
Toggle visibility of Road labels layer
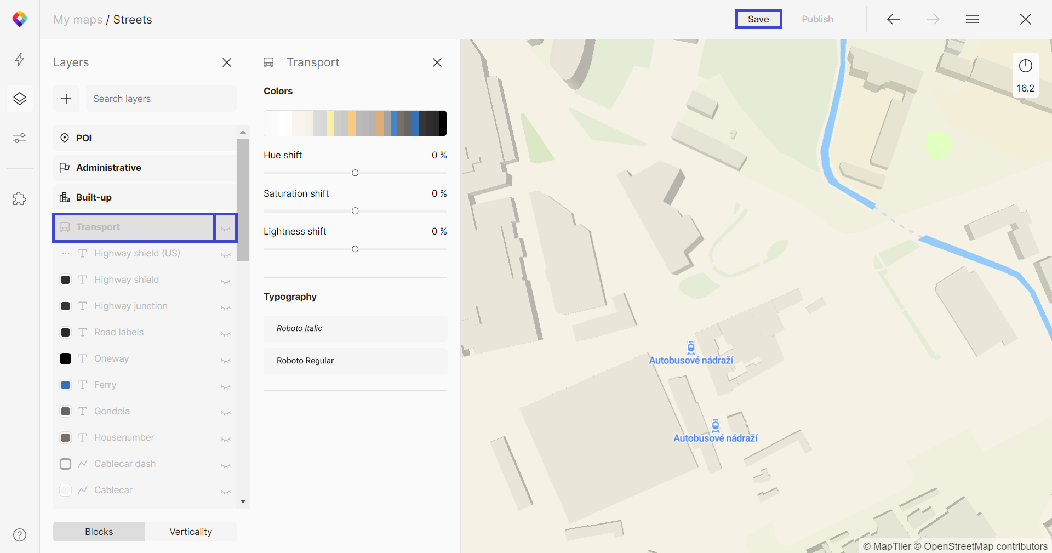226,333
